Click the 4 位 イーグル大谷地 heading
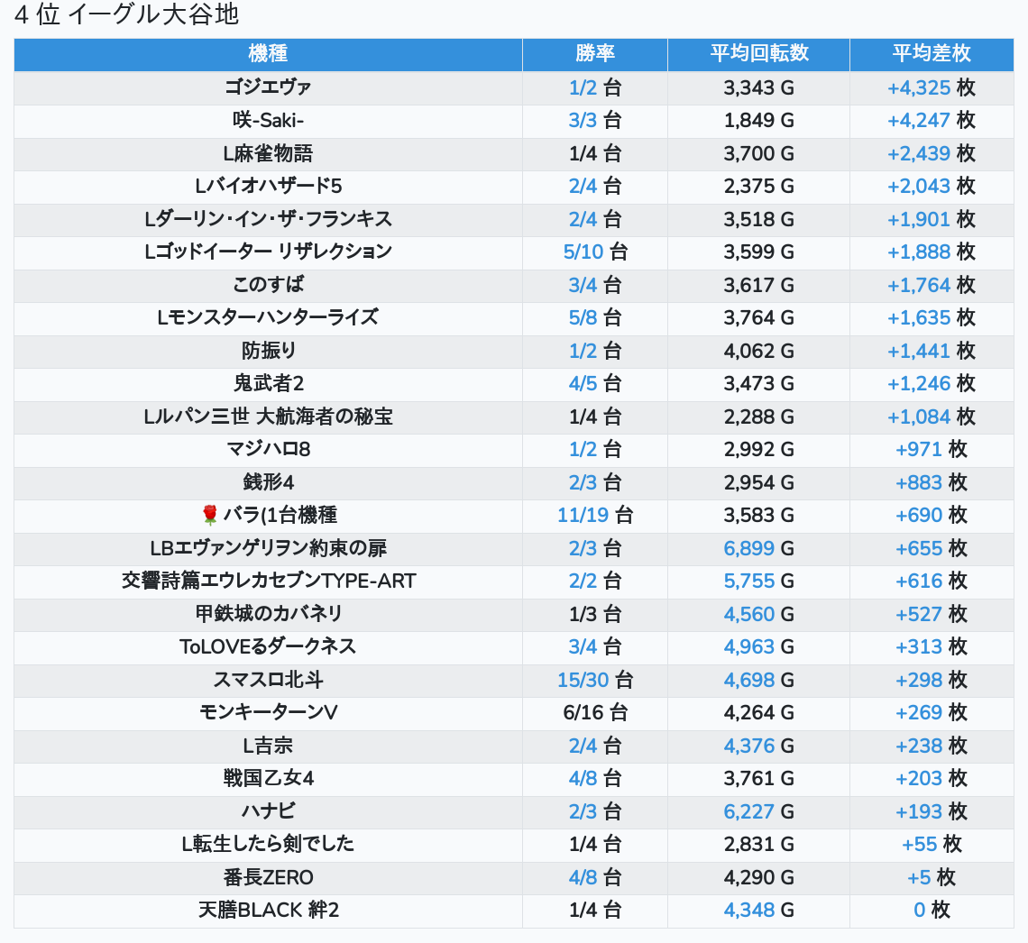Image resolution: width=1028 pixels, height=943 pixels. (126, 15)
